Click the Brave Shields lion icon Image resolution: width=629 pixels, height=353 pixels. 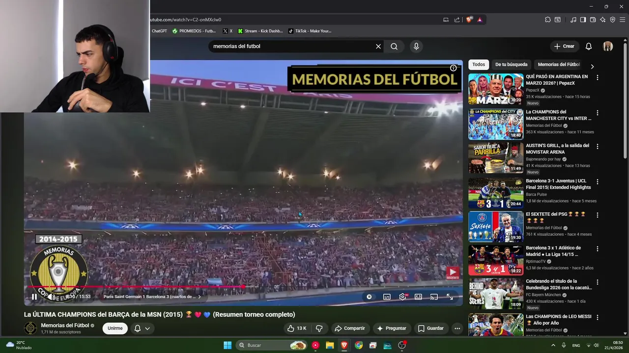(x=469, y=20)
